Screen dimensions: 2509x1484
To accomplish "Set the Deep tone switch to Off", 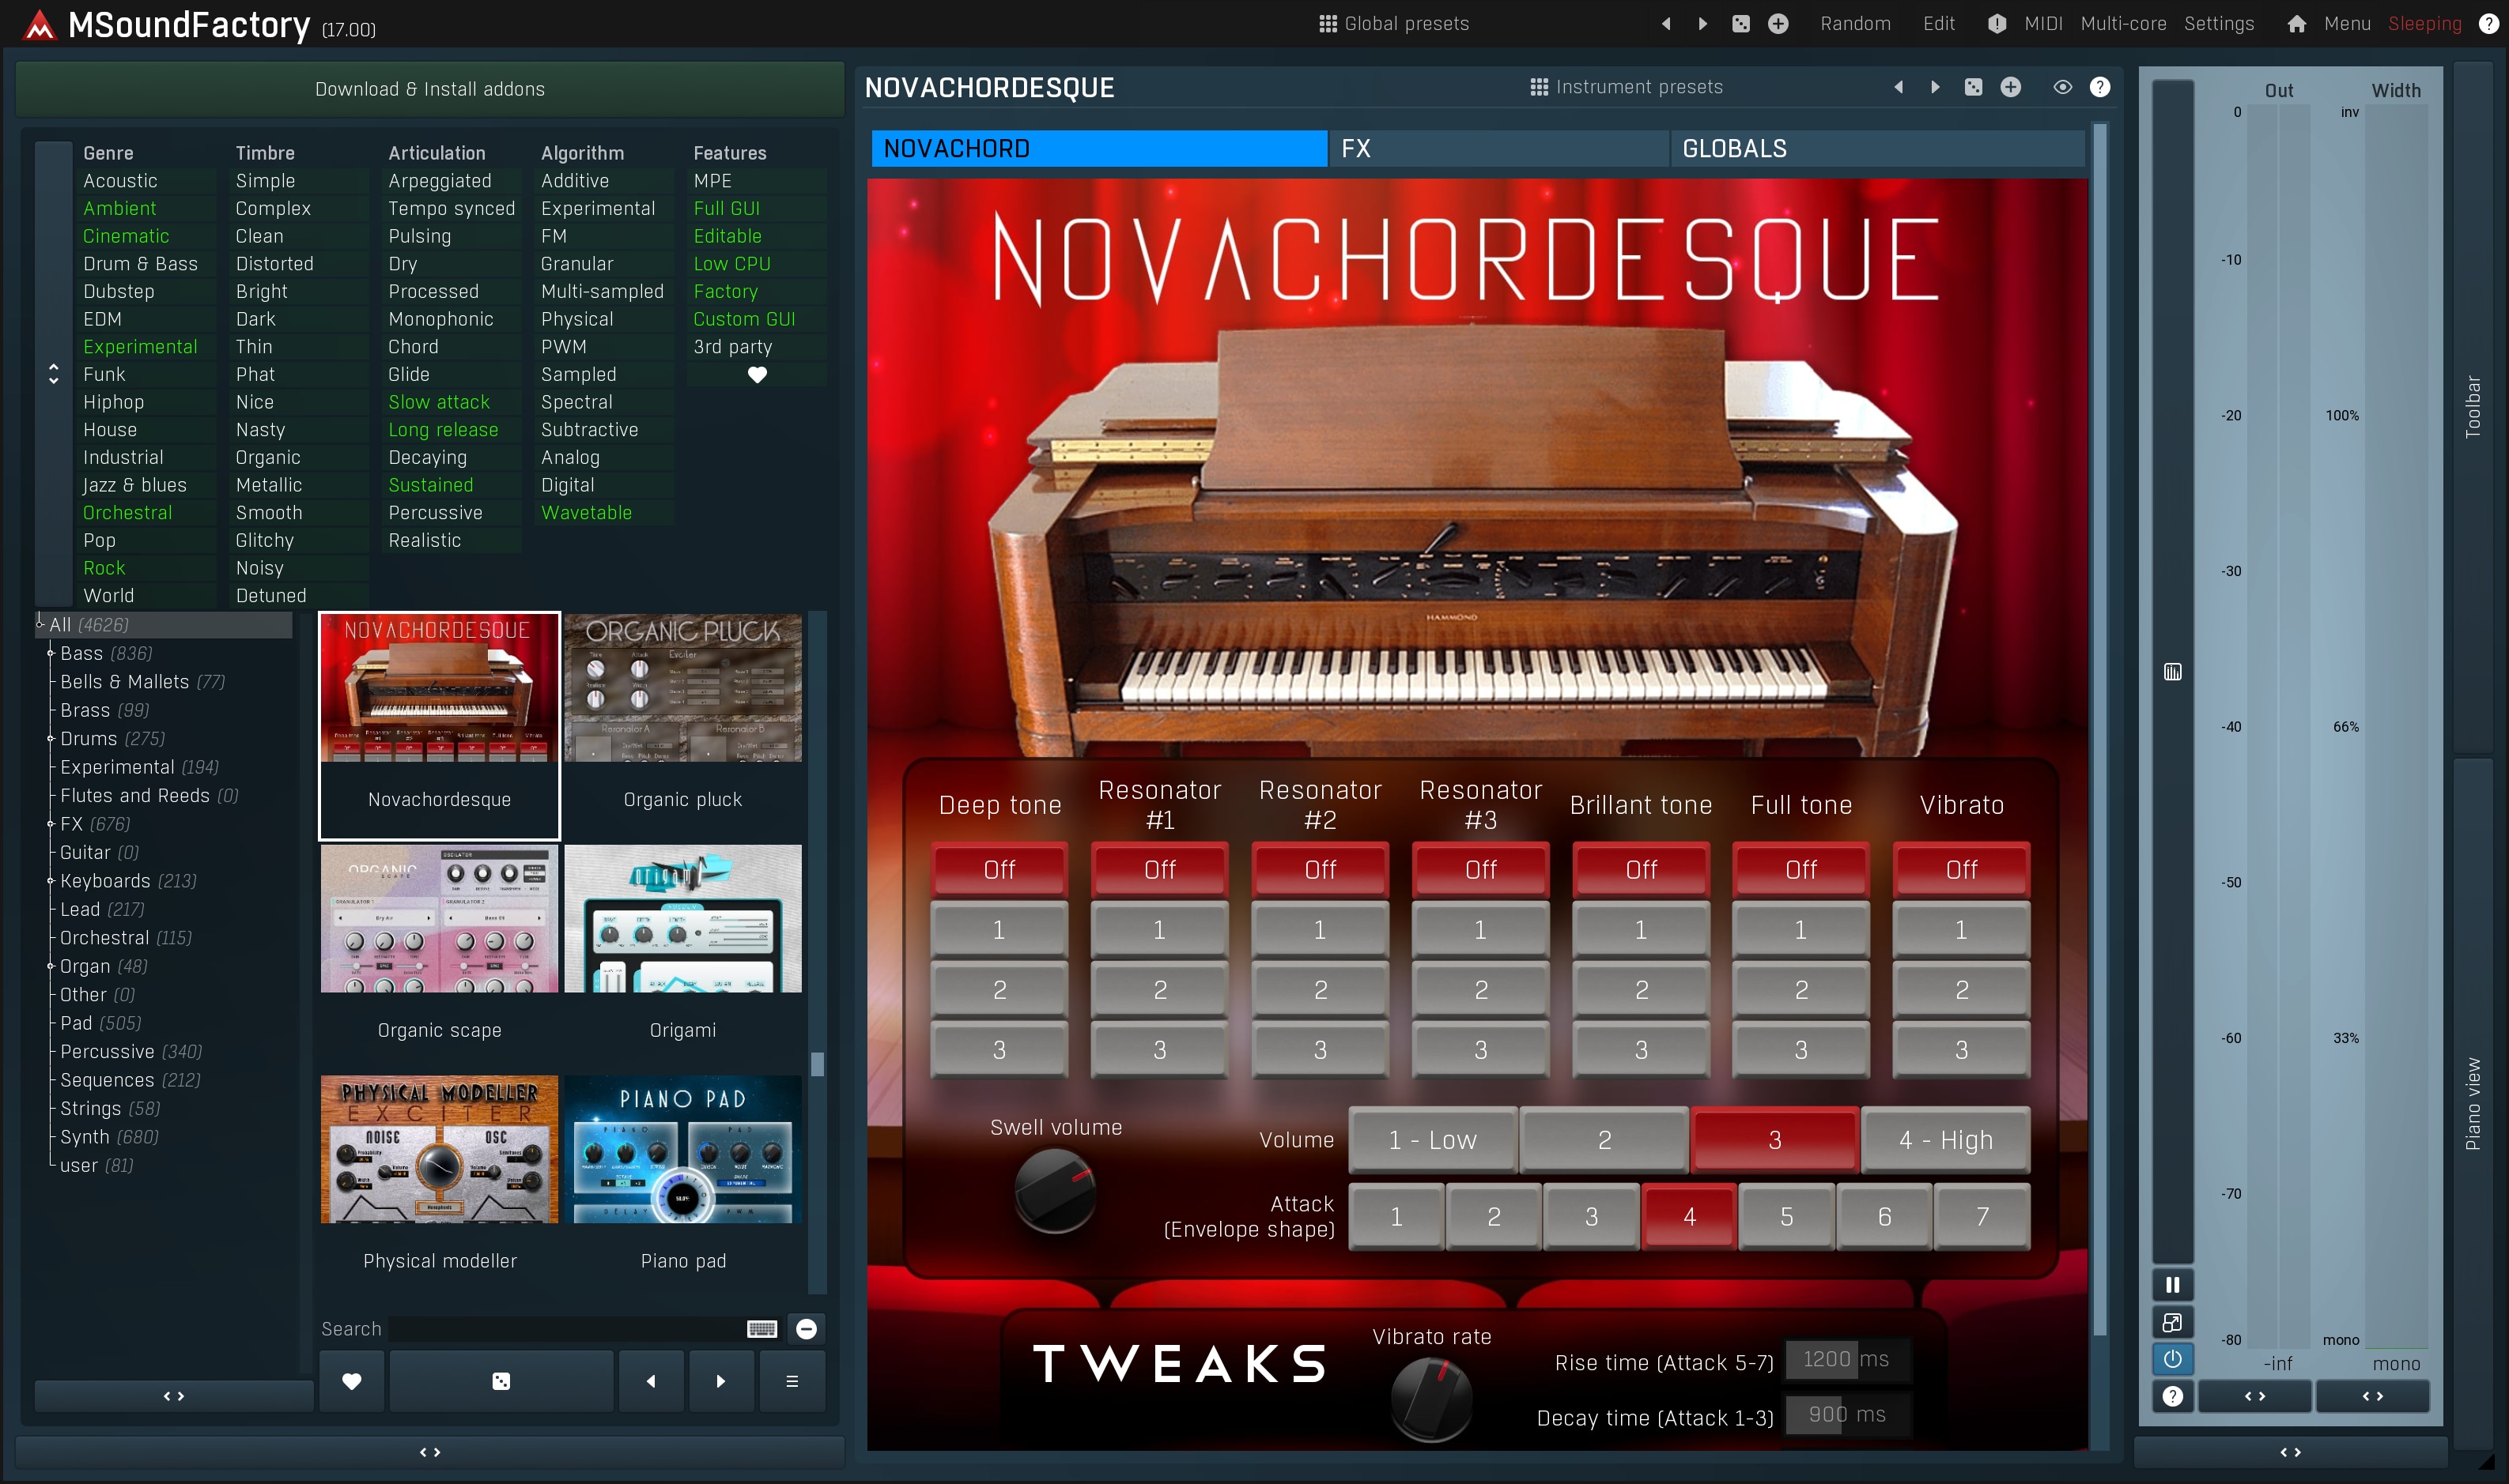I will [999, 869].
